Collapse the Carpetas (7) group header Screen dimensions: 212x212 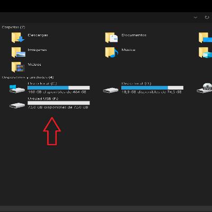coord(13,27)
